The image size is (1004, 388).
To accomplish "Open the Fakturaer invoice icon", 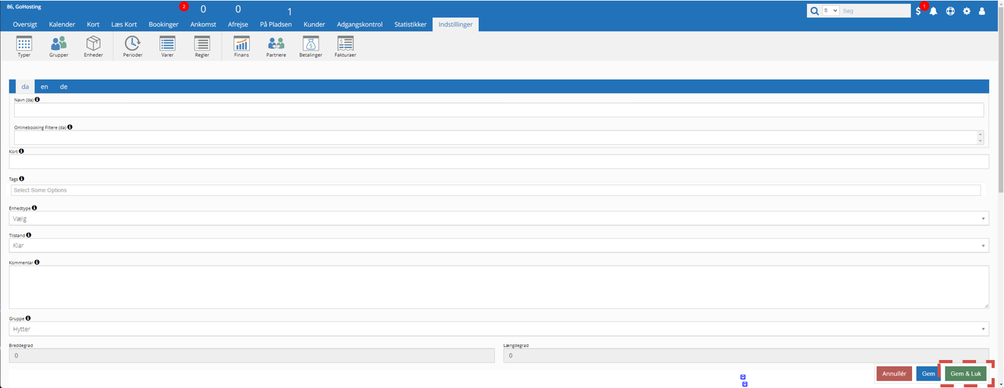I will pyautogui.click(x=345, y=45).
